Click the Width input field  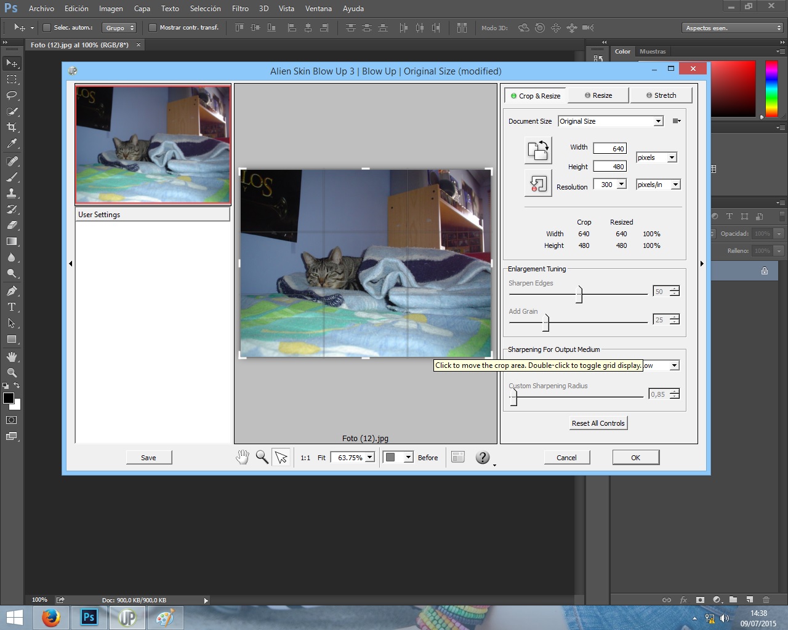[x=609, y=148]
